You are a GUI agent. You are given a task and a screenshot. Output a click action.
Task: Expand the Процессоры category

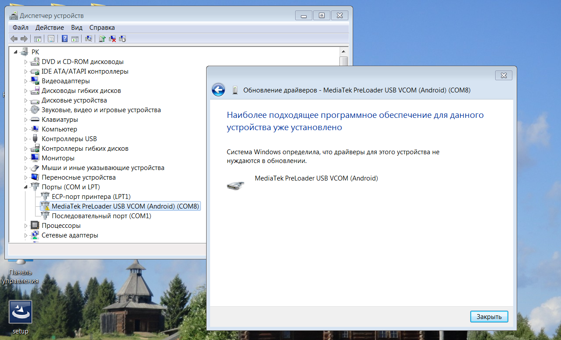click(26, 226)
